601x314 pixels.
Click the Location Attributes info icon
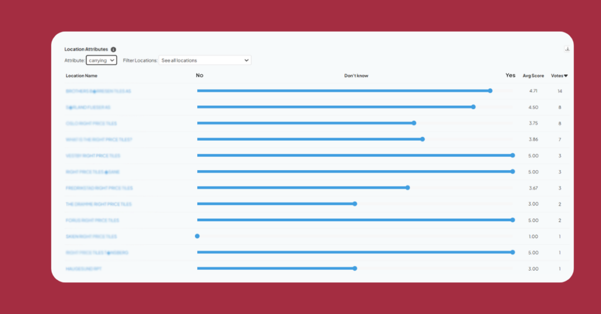[x=113, y=49]
